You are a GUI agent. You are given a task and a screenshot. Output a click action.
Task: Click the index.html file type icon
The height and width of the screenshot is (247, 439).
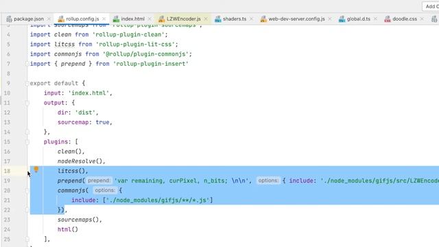click(x=116, y=19)
